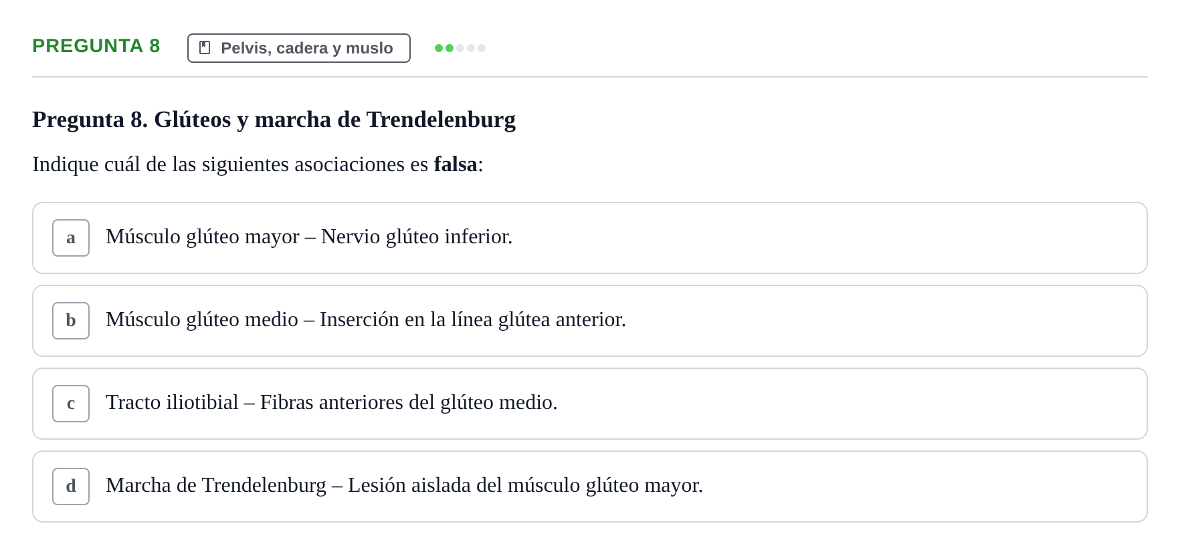Click the fourth gray difficulty dot
This screenshot has width=1180, height=556.
click(x=471, y=48)
